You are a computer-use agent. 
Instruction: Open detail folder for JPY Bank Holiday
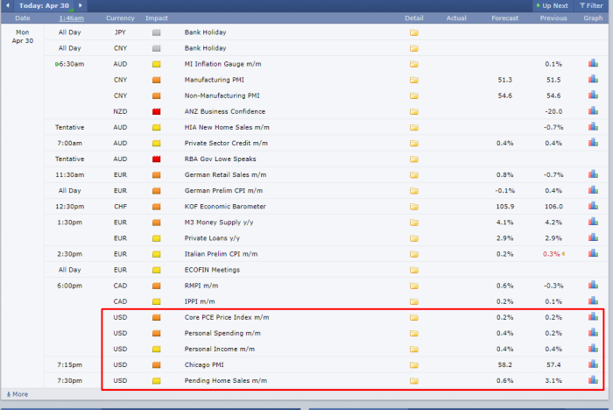[414, 32]
